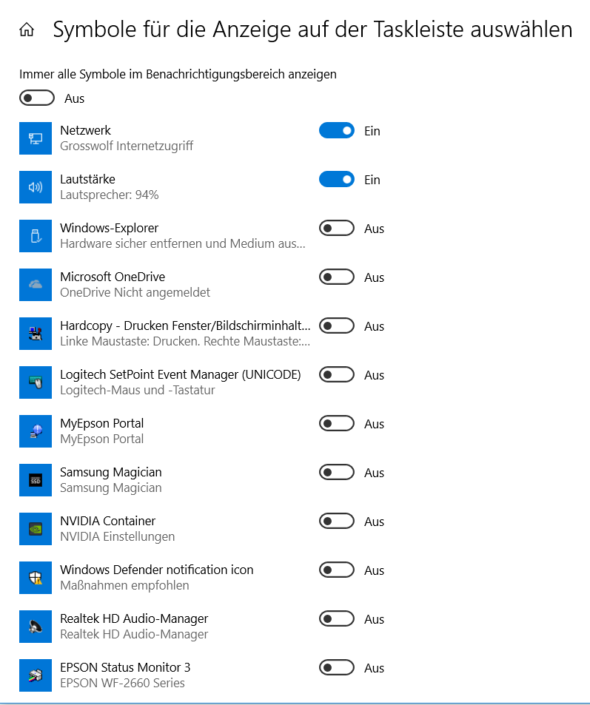Switch on Logitech SetPoint Event Manager toggle
590x705 pixels.
coord(337,374)
